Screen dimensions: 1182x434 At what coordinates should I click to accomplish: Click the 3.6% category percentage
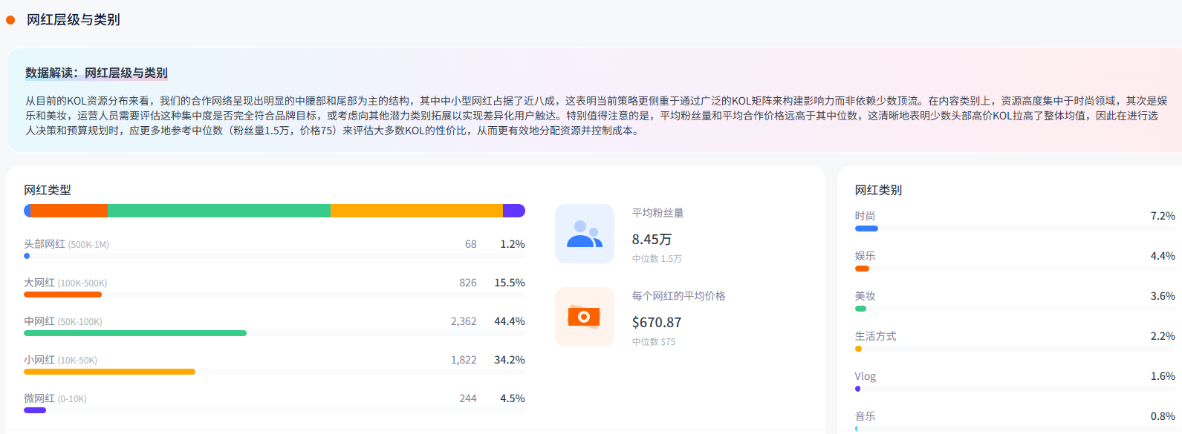(x=1163, y=296)
